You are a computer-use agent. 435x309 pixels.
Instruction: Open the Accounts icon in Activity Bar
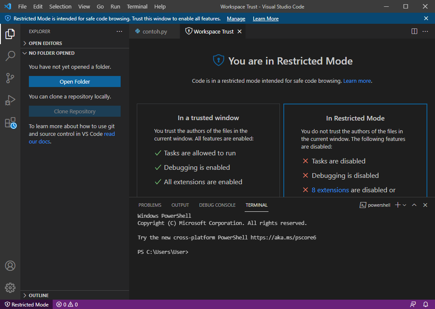tap(10, 266)
